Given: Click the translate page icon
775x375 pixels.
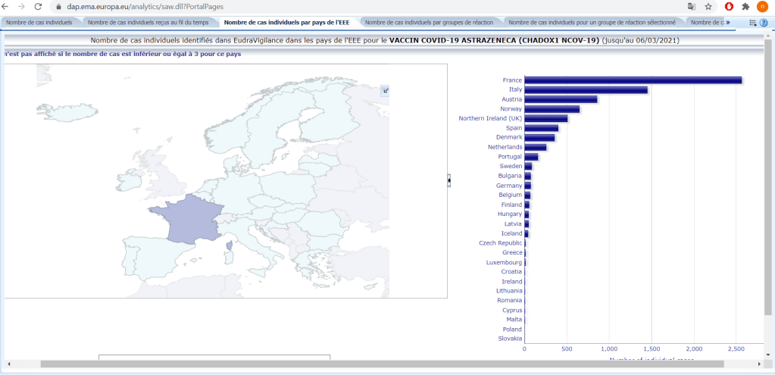Looking at the screenshot, I should pos(691,6).
